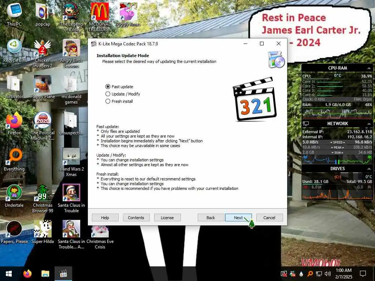Click the RAM usage graph

coord(337,113)
